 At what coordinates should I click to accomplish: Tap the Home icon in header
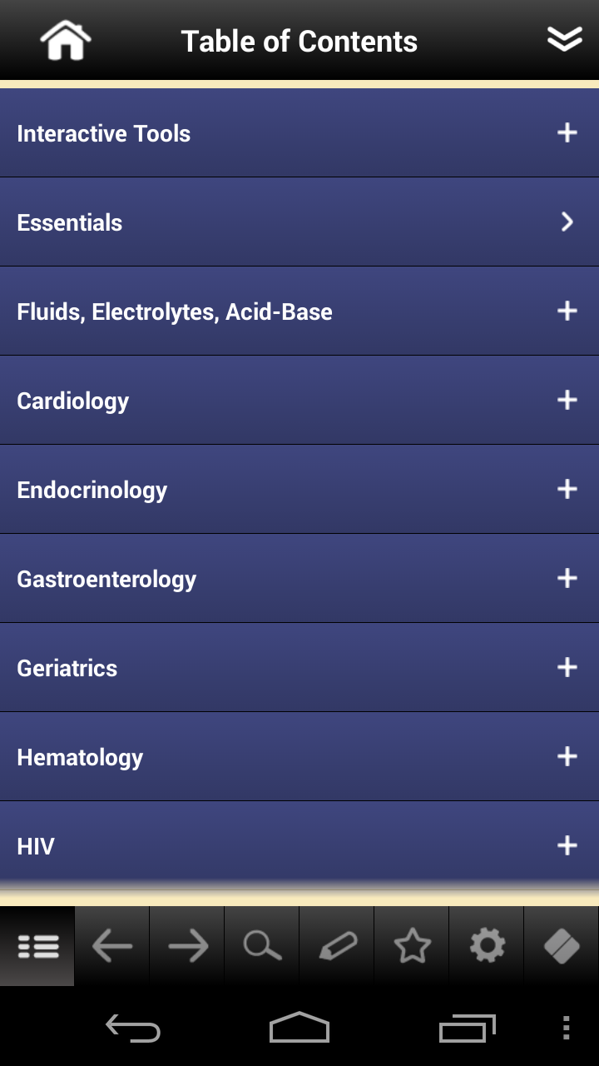pos(66,40)
